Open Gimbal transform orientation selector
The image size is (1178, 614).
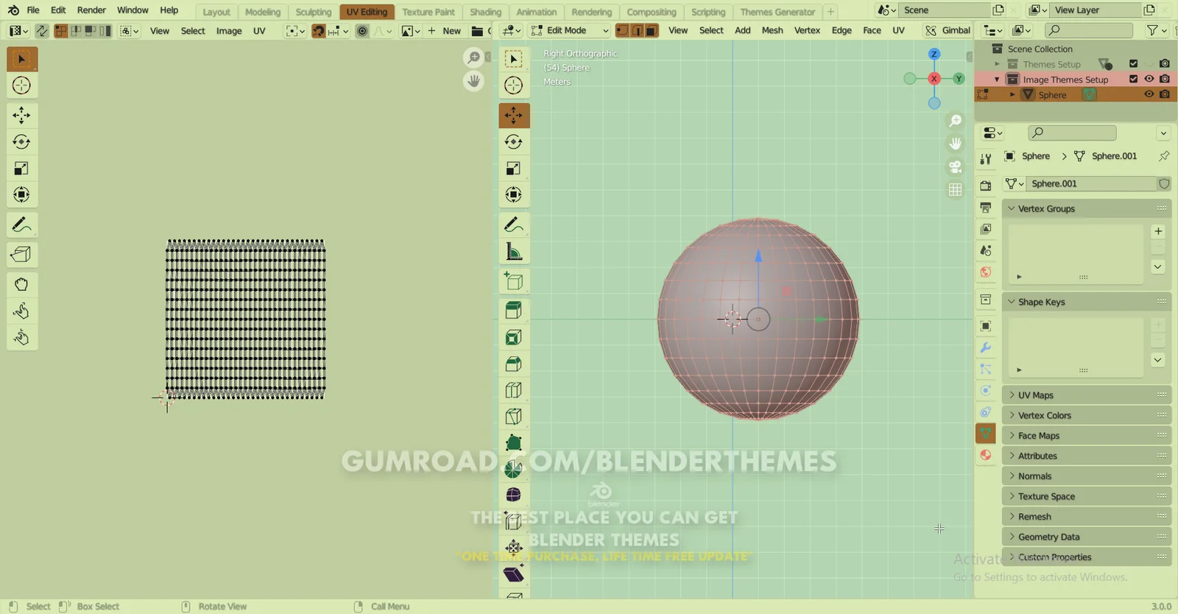948,30
